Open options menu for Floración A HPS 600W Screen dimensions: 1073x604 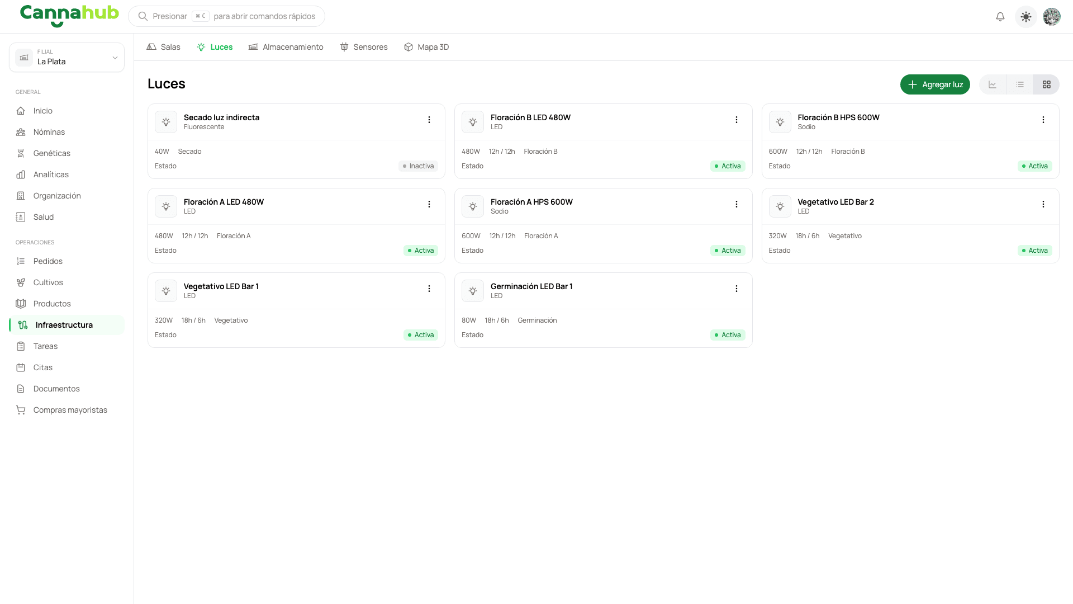coord(737,204)
